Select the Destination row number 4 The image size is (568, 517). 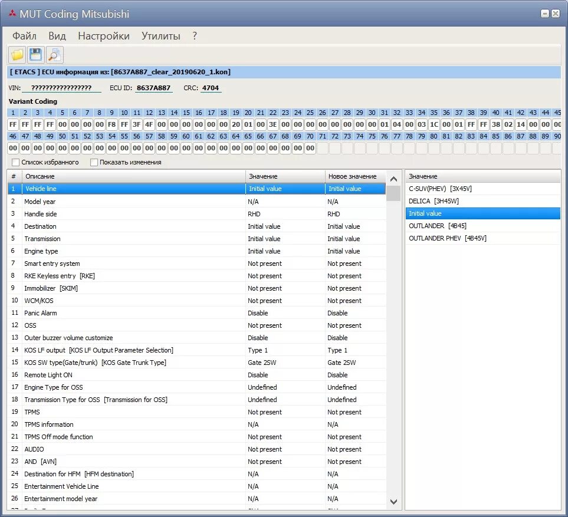click(x=196, y=226)
